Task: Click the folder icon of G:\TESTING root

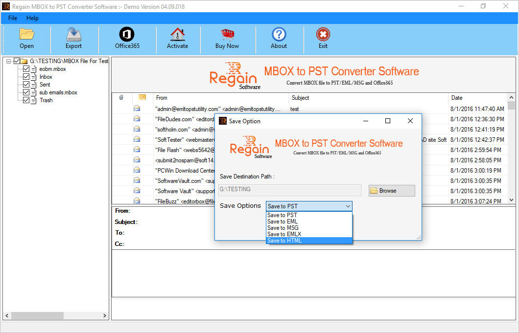Action: pyautogui.click(x=24, y=61)
